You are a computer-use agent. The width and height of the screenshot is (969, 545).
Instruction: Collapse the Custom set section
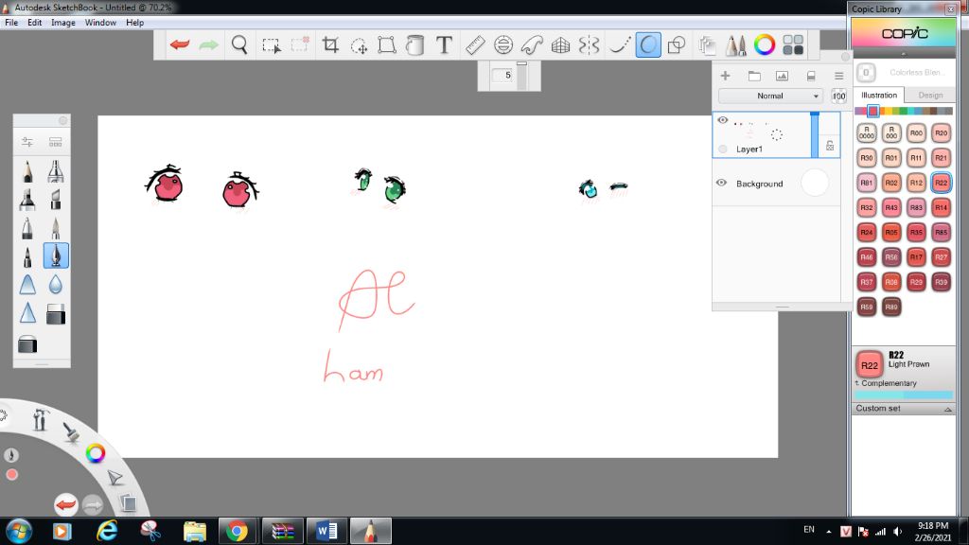(947, 409)
